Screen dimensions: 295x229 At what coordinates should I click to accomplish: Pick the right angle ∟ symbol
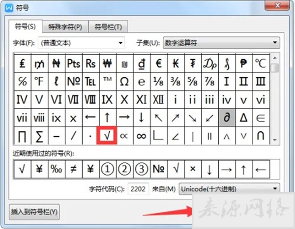pyautogui.click(x=159, y=136)
